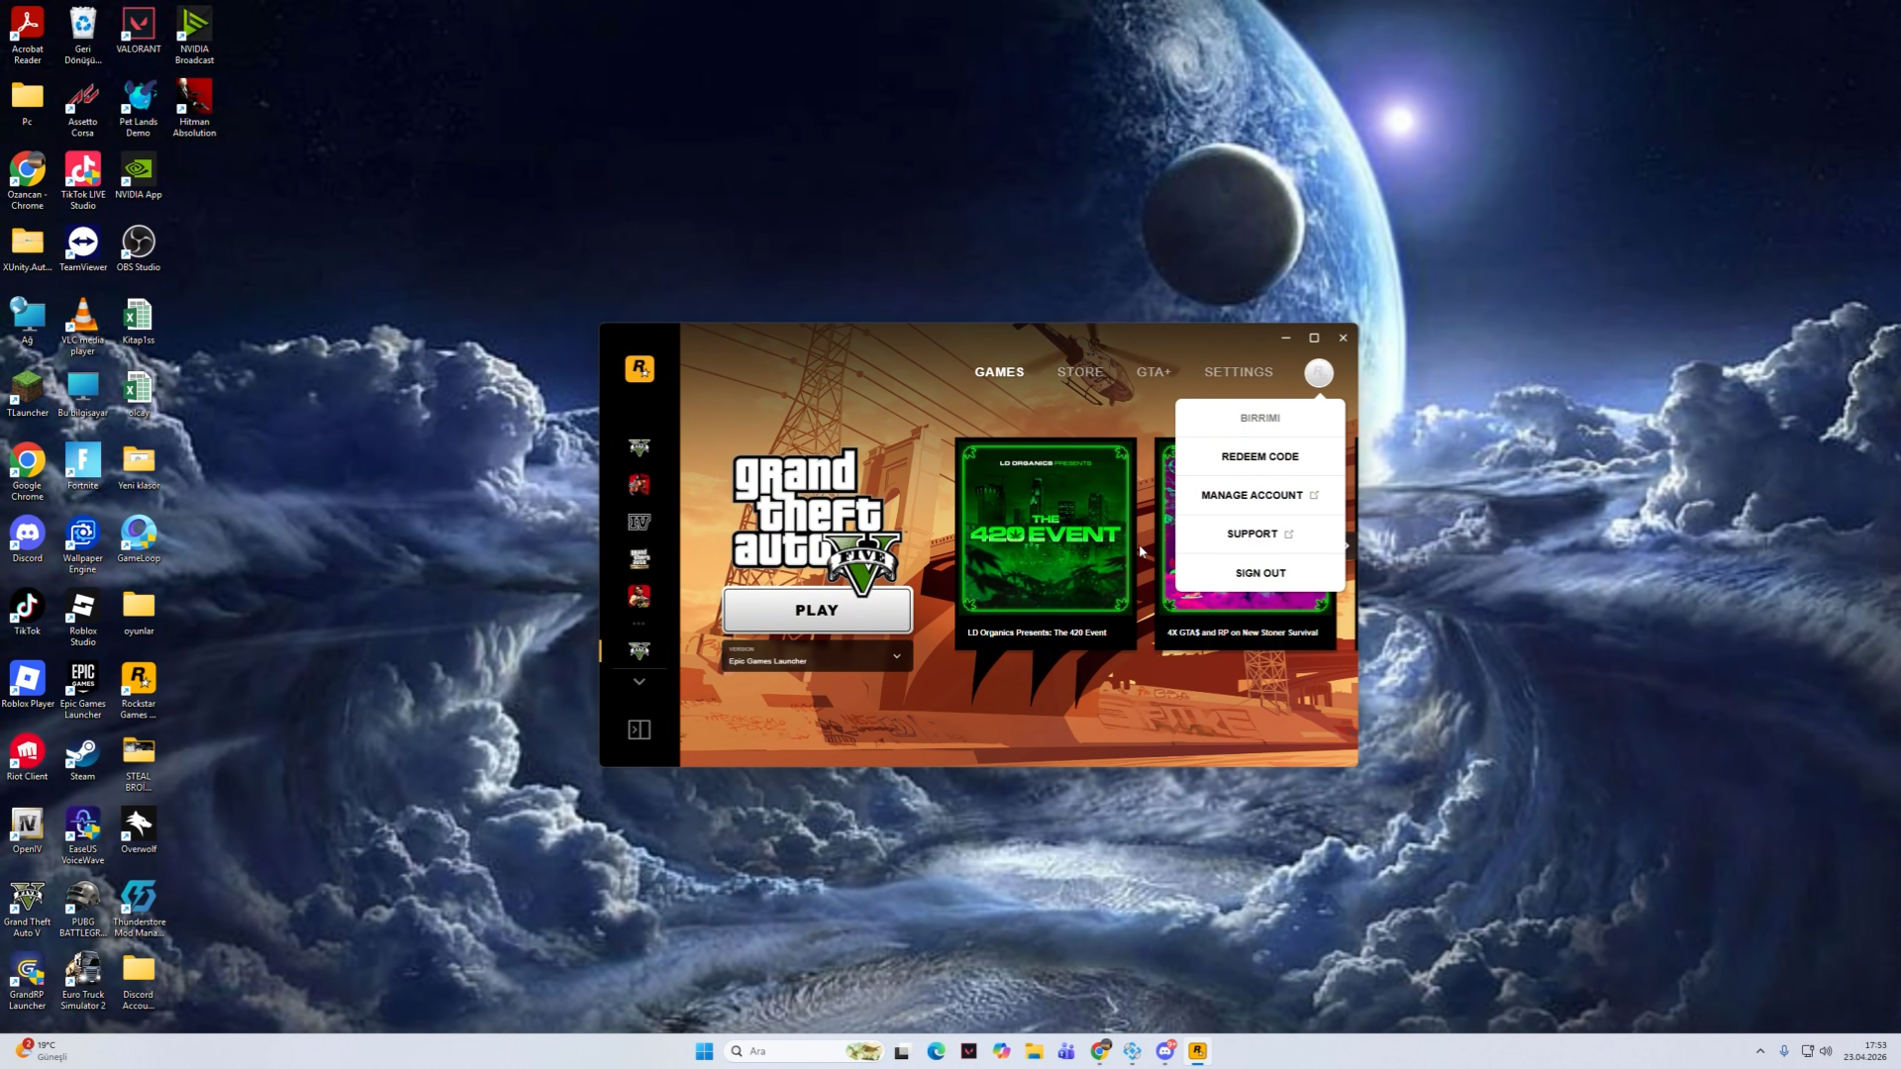Image resolution: width=1901 pixels, height=1069 pixels.
Task: Open the taskbar clock showing 17:53
Action: pos(1865,1051)
